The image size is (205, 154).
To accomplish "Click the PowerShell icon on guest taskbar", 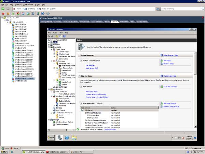I will pyautogui.click(x=67, y=138).
